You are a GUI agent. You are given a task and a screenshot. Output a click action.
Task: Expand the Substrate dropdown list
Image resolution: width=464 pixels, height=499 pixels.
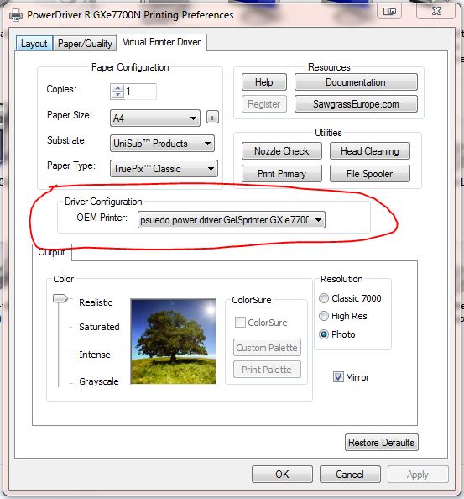click(x=162, y=144)
